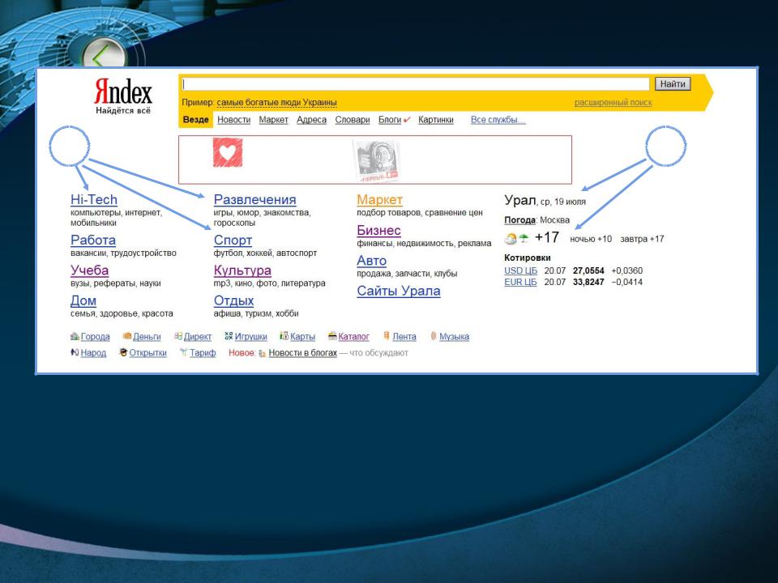This screenshot has width=778, height=583.
Task: Click the red heart banner image
Action: [x=228, y=152]
